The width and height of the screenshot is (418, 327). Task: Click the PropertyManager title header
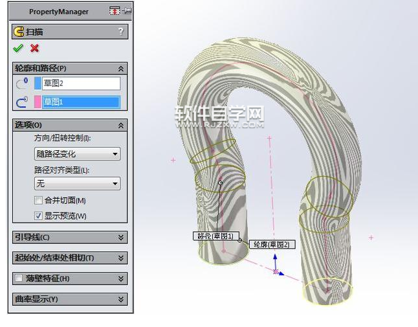59,12
